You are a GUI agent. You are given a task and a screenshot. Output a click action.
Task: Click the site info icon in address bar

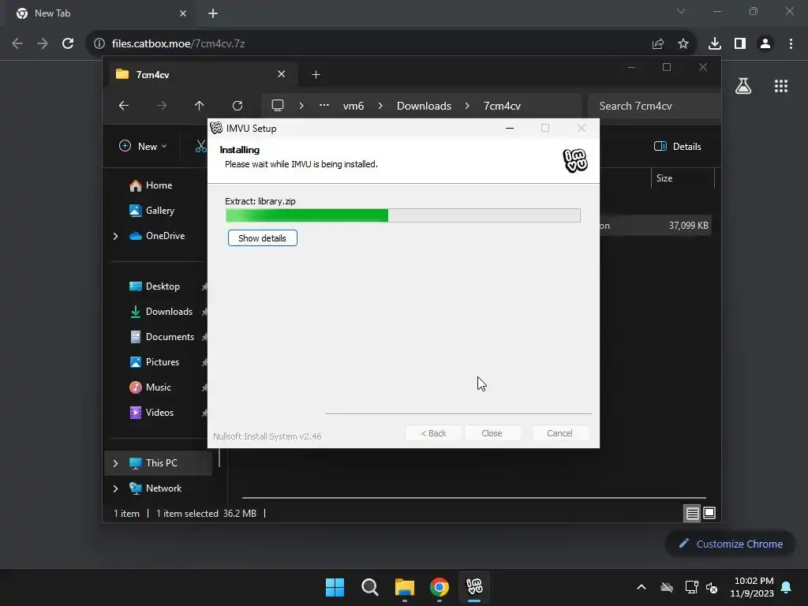click(x=99, y=44)
